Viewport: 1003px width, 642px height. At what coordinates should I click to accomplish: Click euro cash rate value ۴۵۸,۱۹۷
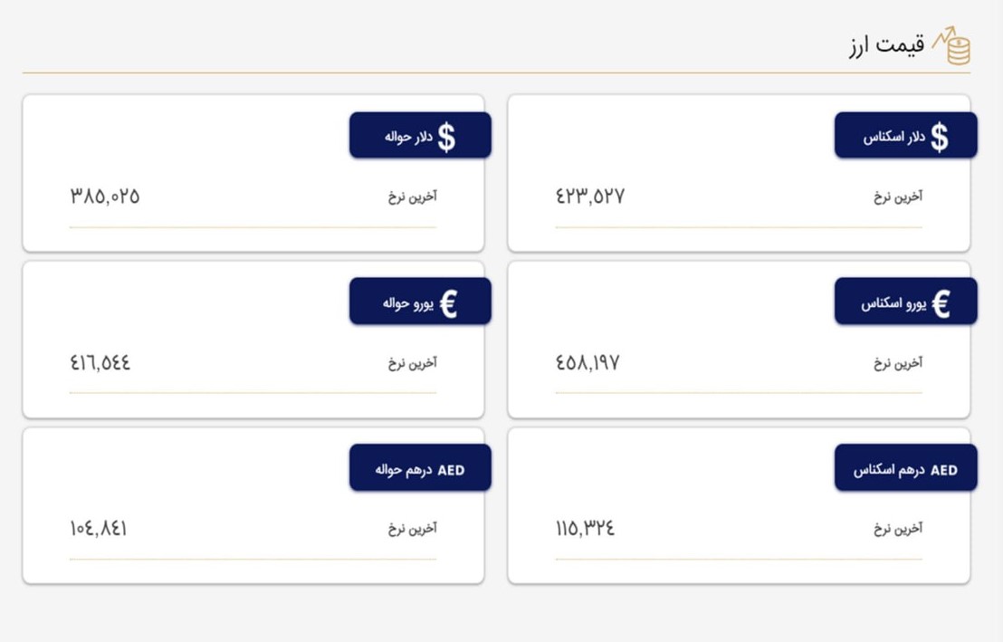point(587,363)
